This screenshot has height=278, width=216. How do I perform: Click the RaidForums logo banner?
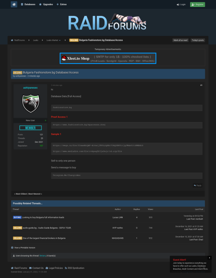tap(107, 22)
